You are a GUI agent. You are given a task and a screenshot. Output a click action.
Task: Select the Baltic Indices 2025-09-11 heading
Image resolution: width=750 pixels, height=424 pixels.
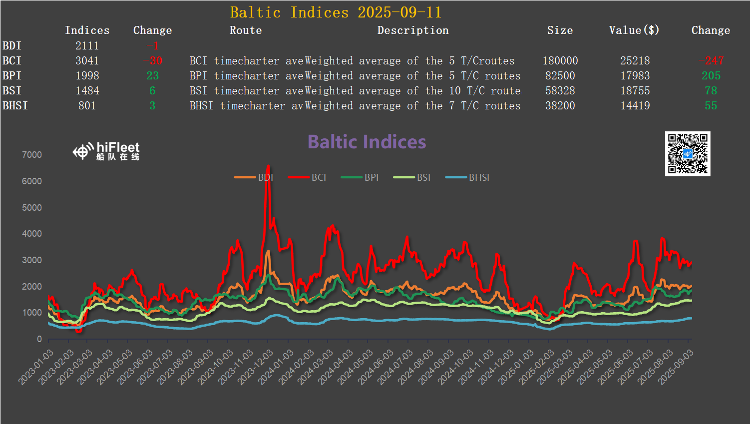click(336, 12)
